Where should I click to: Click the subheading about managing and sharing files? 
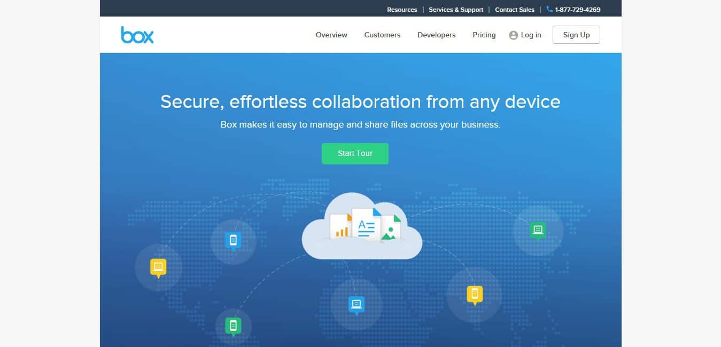pos(360,124)
